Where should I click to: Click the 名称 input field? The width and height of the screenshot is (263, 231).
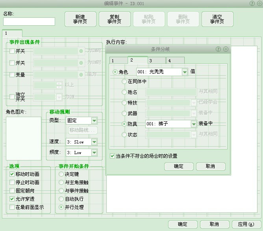point(29,22)
